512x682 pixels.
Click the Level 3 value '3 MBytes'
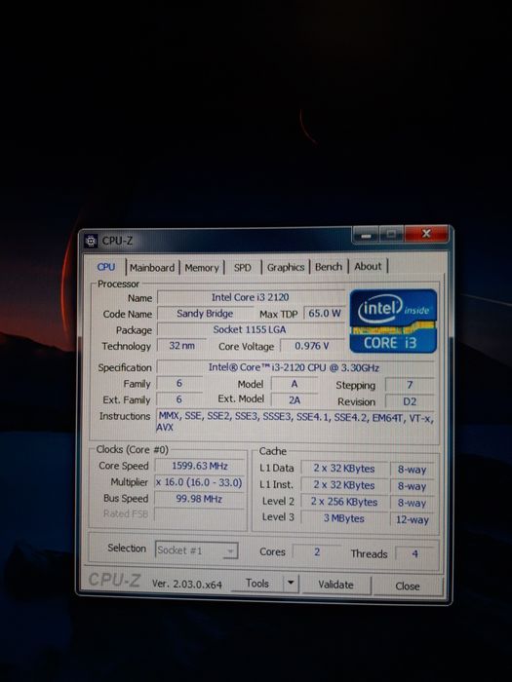pos(344,518)
